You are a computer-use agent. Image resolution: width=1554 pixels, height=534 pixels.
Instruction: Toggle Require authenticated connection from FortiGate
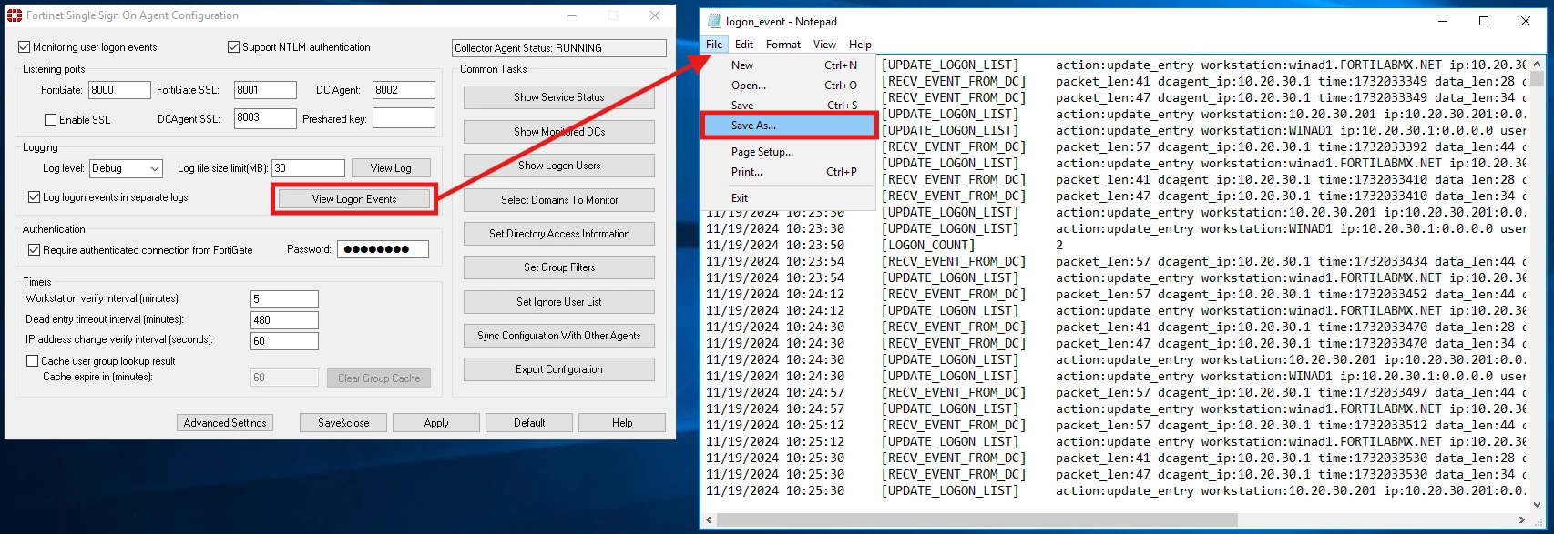(x=35, y=250)
